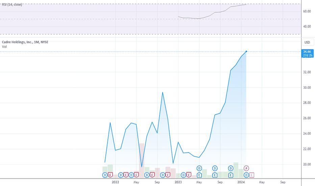Viewport: 315px width, 186px height.
Task: Click the latest price point on the line
Action: click(x=246, y=51)
